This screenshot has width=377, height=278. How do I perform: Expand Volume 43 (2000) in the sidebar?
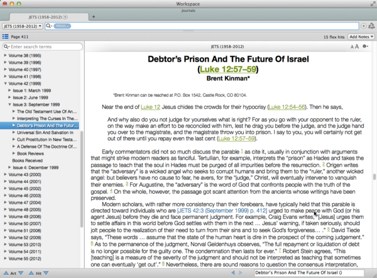click(5, 174)
